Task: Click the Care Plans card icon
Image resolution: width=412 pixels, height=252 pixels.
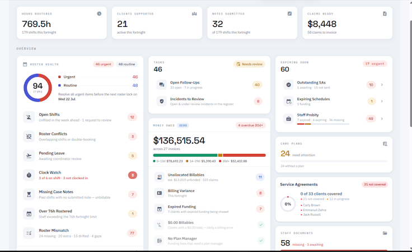Action: (x=385, y=144)
